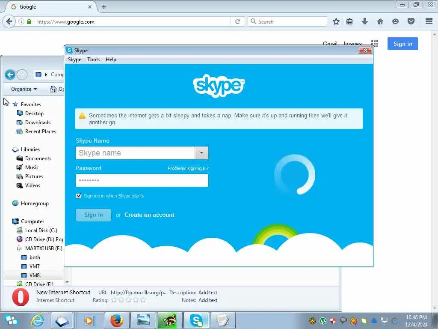
Task: Open the Organize dropdown in Explorer
Action: coord(24,89)
